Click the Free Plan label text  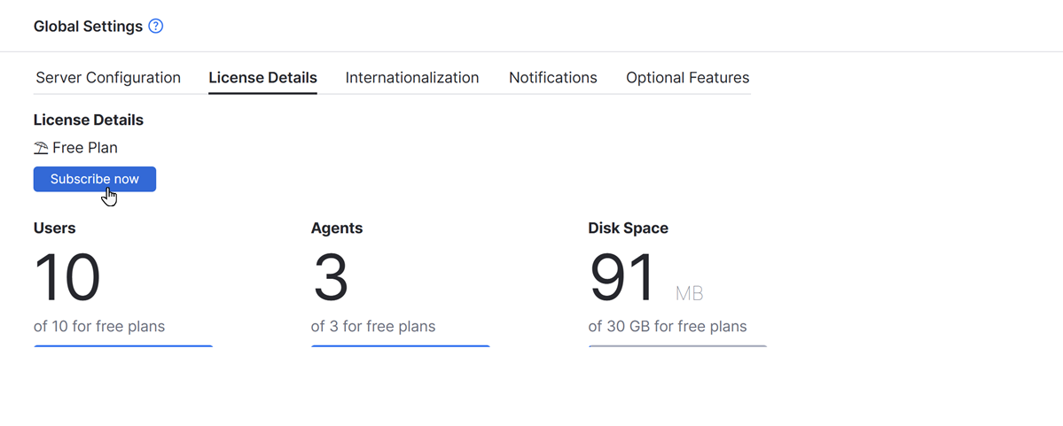tap(85, 148)
